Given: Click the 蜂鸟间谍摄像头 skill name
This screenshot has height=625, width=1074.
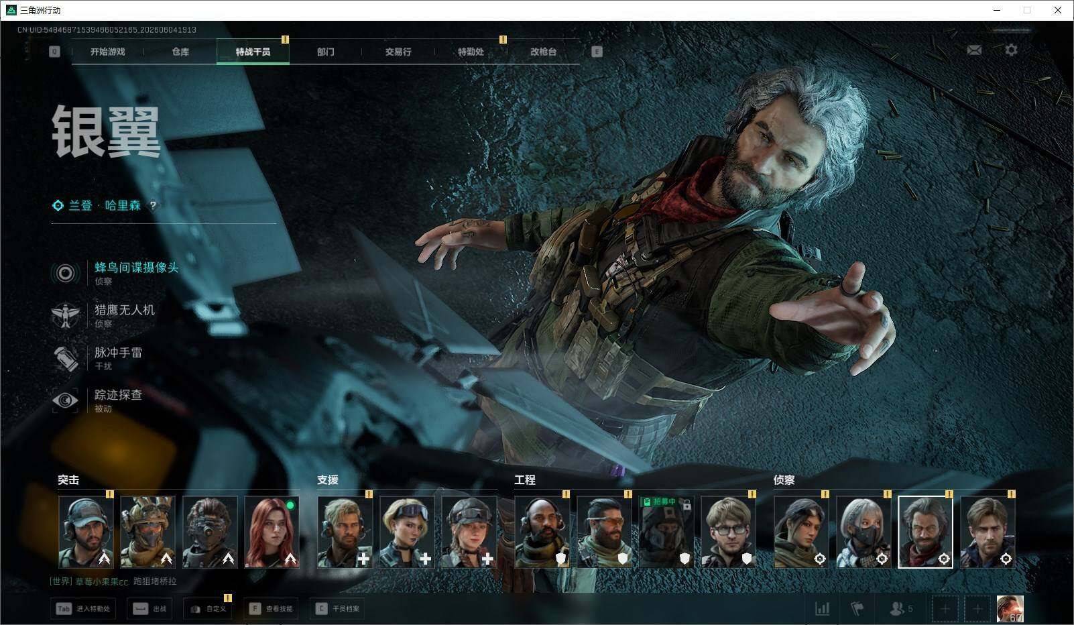Looking at the screenshot, I should click(137, 268).
